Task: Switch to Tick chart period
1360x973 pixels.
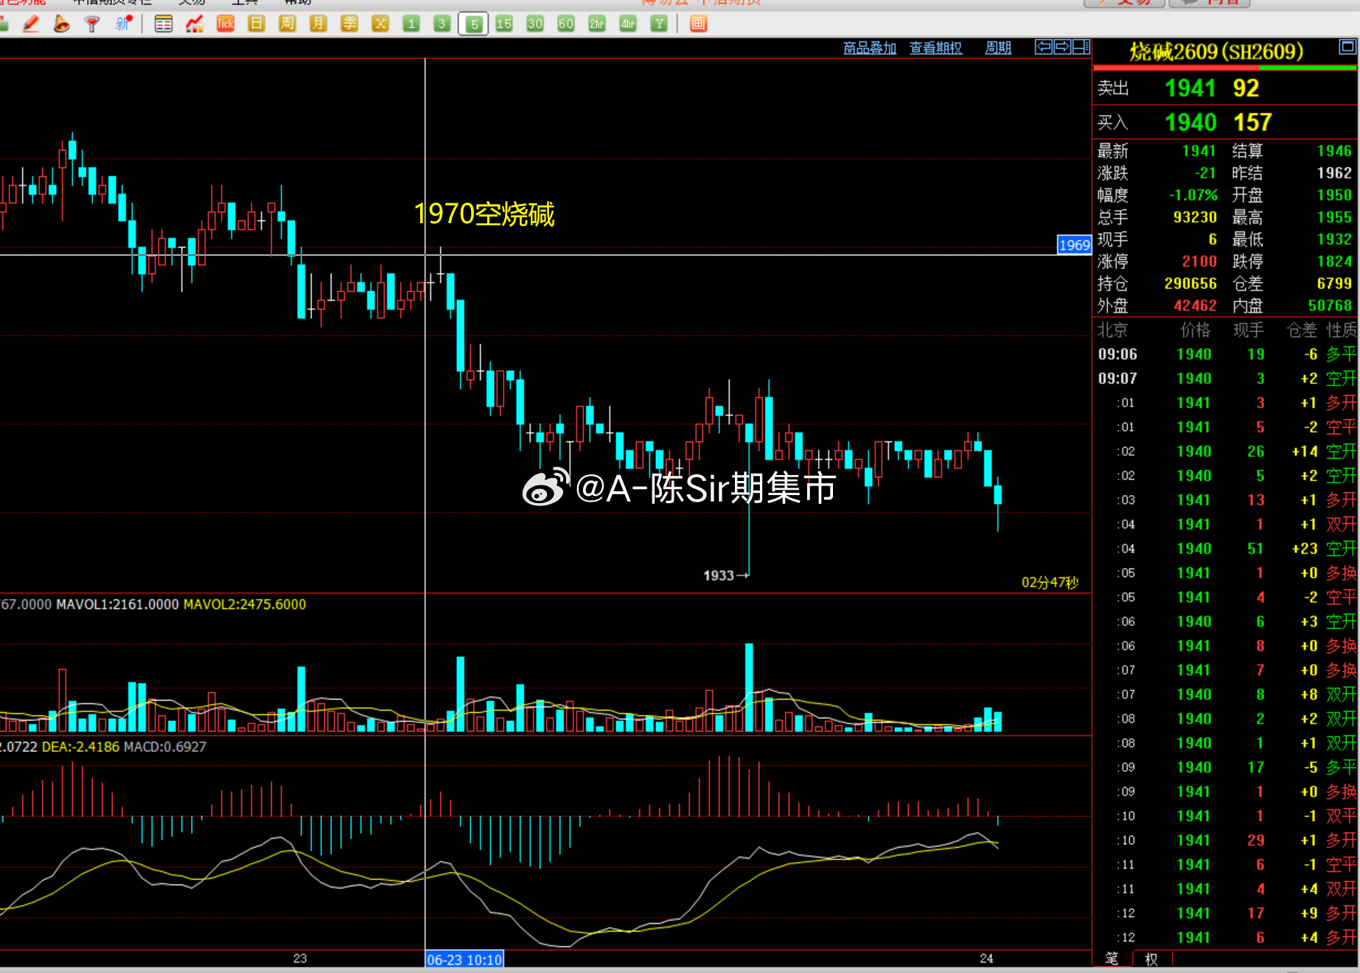Action: [226, 24]
